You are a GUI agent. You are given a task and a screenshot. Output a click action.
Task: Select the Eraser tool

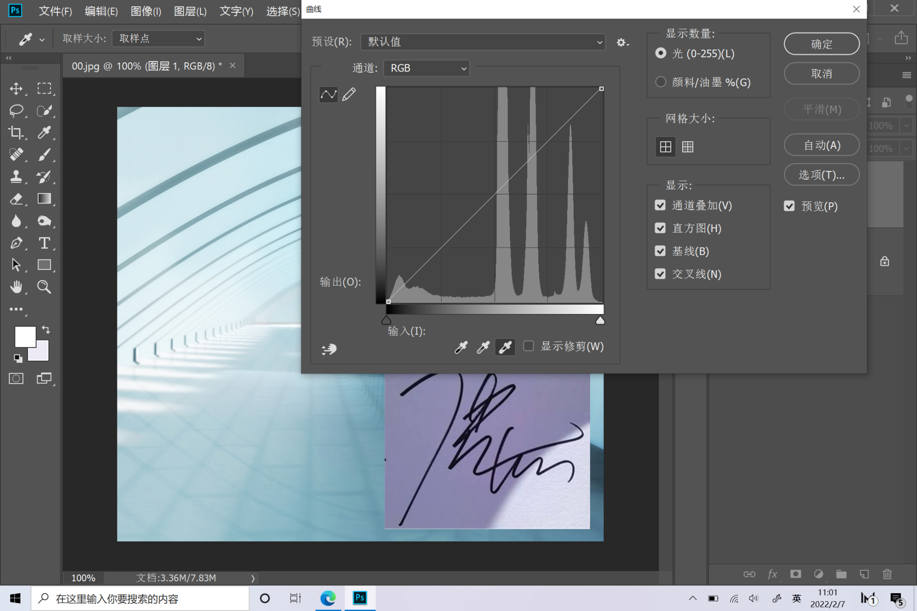pos(17,198)
